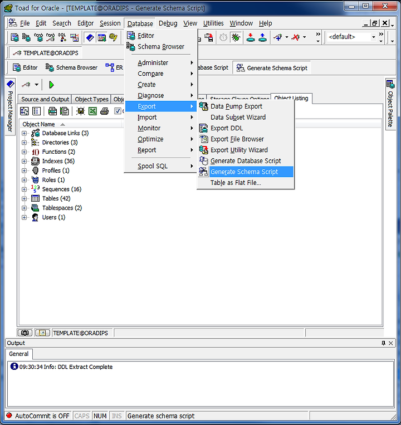This screenshot has width=401, height=425.
Task: Open the Utilities menu
Action: [213, 23]
